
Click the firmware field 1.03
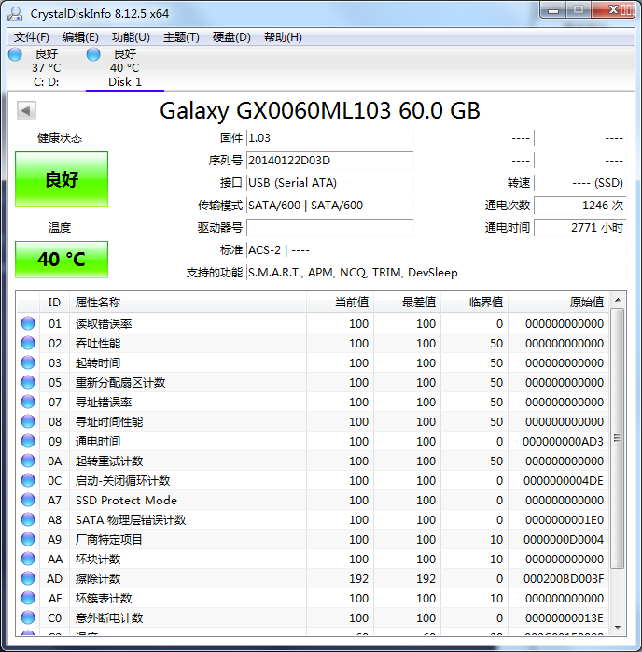tap(330, 138)
